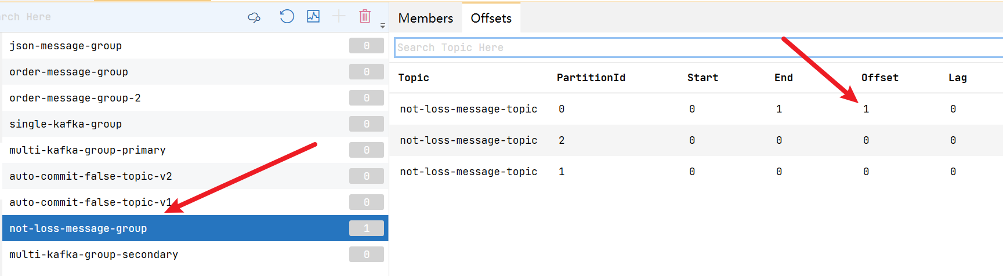Select the Offsets tab
This screenshot has height=276, width=1003.
pyautogui.click(x=491, y=18)
